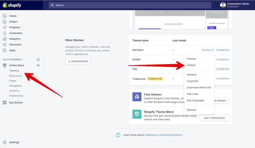255x148 pixels.
Task: Open Analytics section
Action: 15,39
